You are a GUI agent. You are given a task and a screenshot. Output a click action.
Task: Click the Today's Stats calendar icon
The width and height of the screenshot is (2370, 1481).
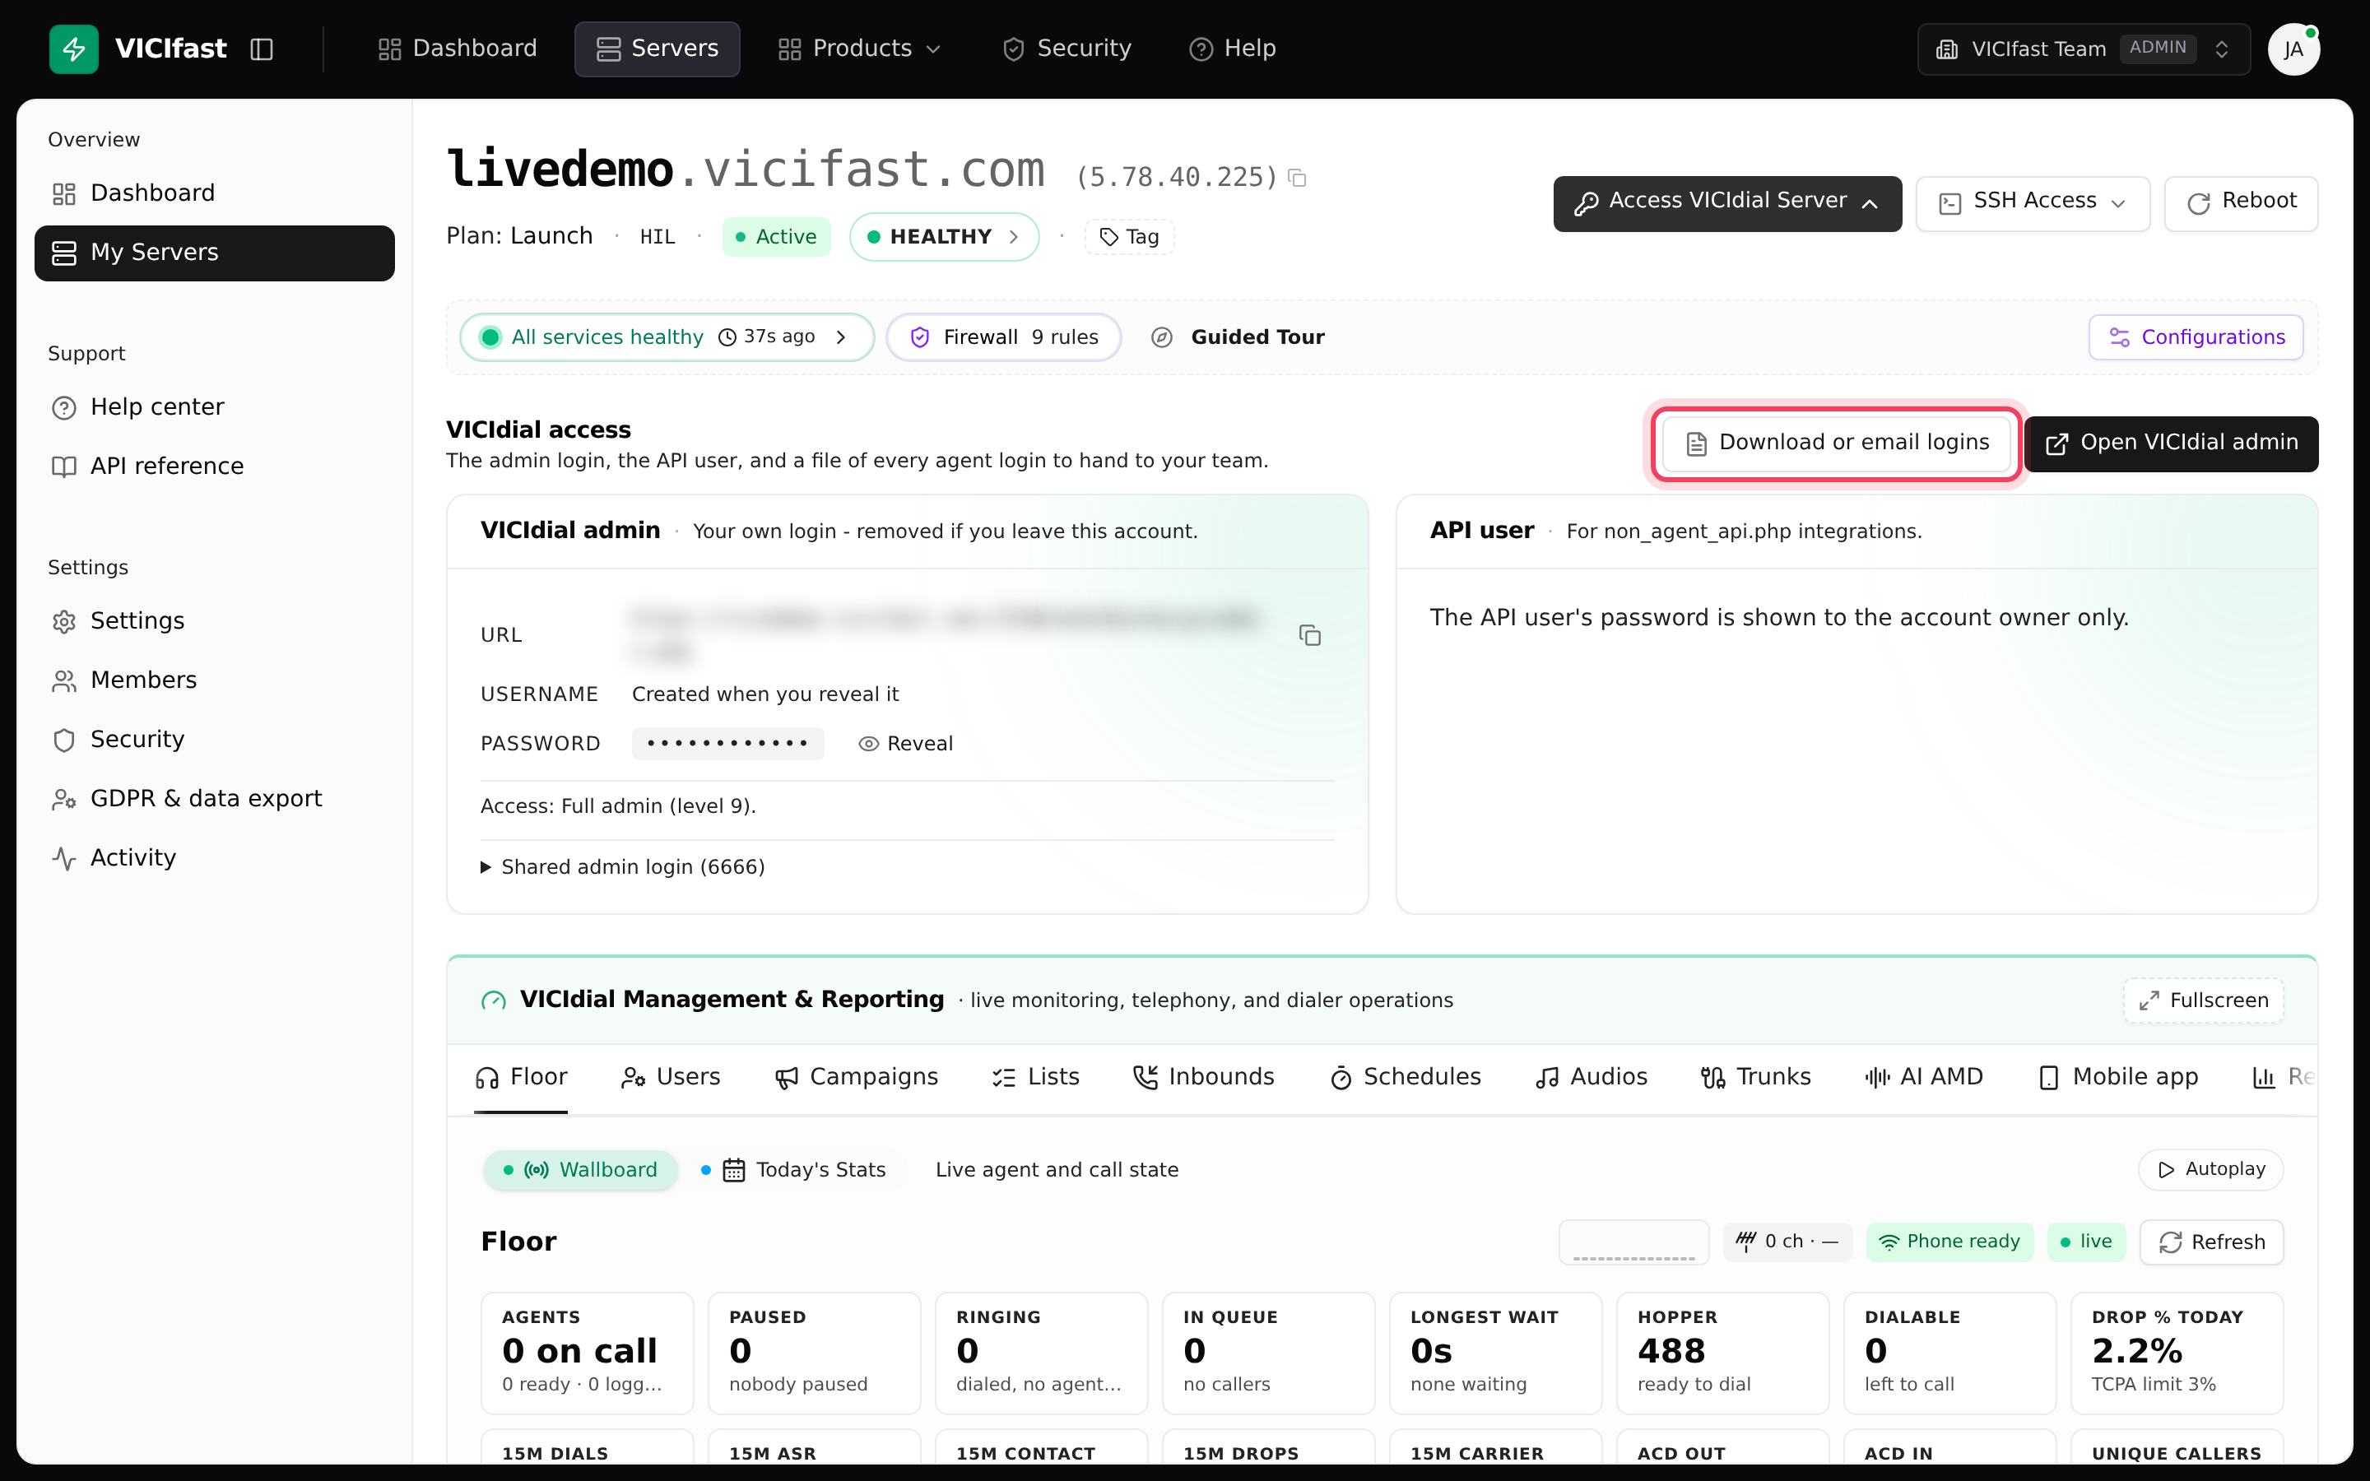(x=733, y=1169)
